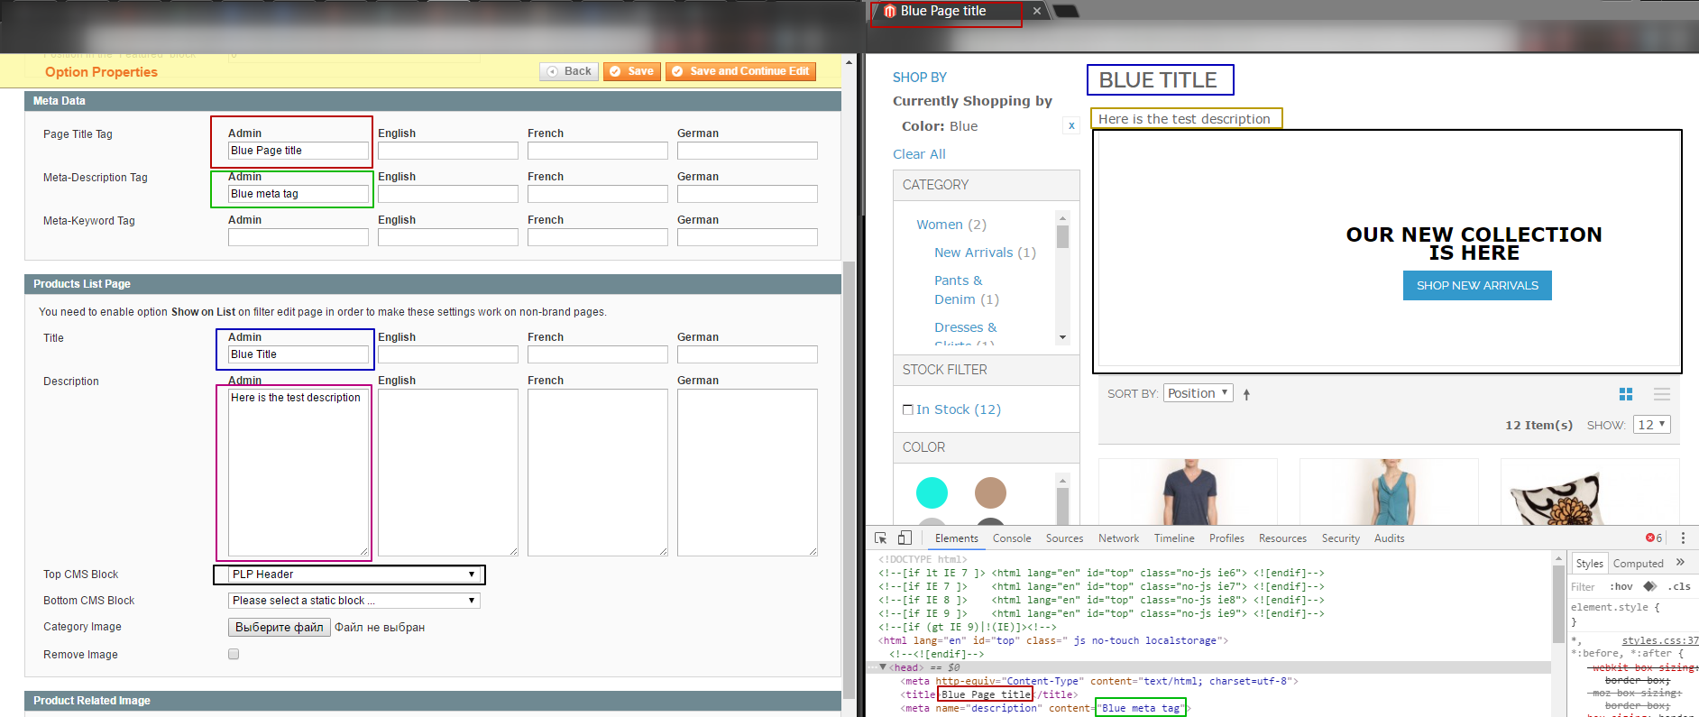Screen dimensions: 1699x717
Task: Tick the Remove Image checkbox
Action: [x=234, y=655]
